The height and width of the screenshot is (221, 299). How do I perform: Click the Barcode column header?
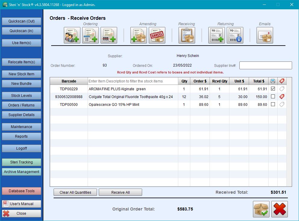(69, 81)
